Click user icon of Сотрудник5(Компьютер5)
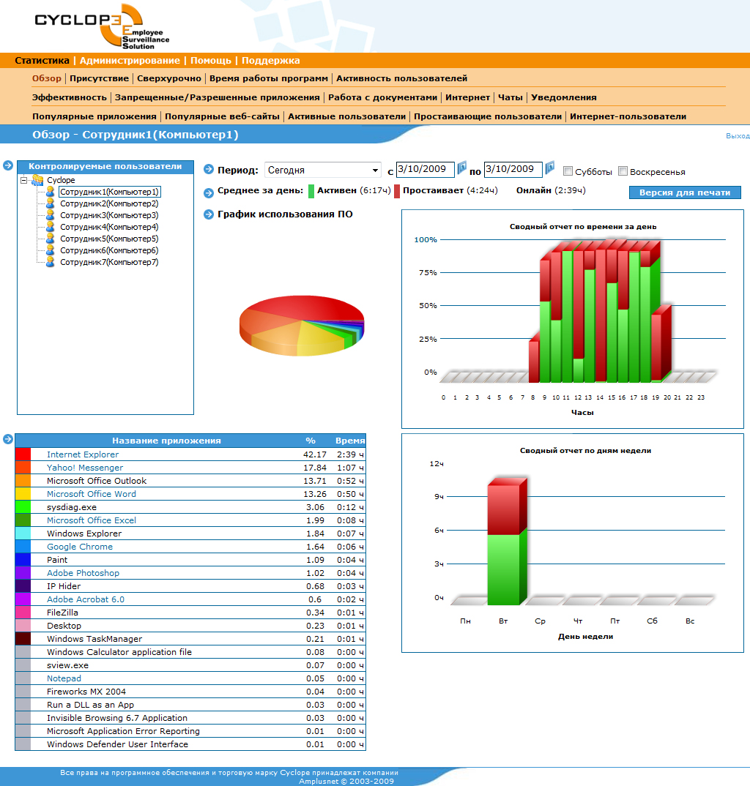Image resolution: width=750 pixels, height=786 pixels. pyautogui.click(x=50, y=239)
